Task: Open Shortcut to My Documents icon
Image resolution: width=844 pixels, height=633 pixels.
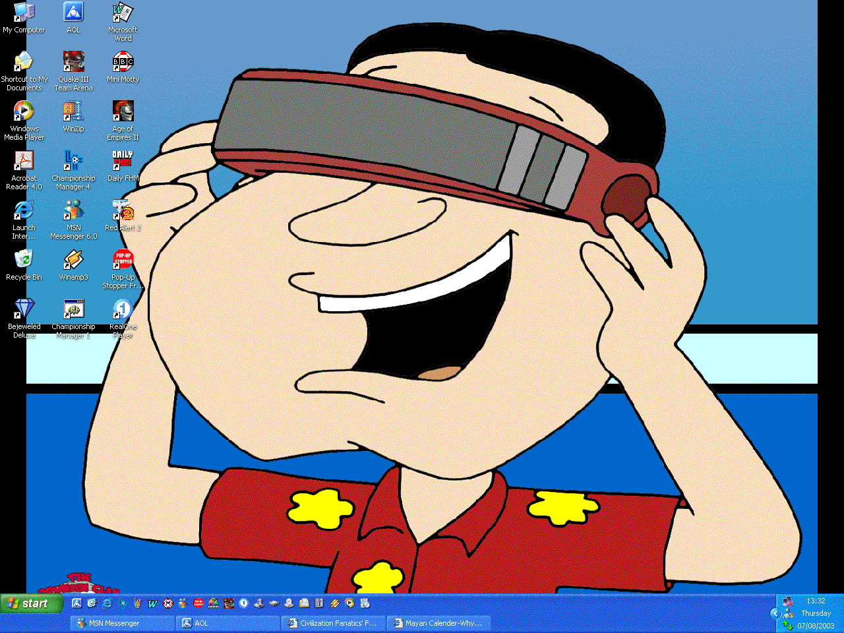Action: [24, 71]
